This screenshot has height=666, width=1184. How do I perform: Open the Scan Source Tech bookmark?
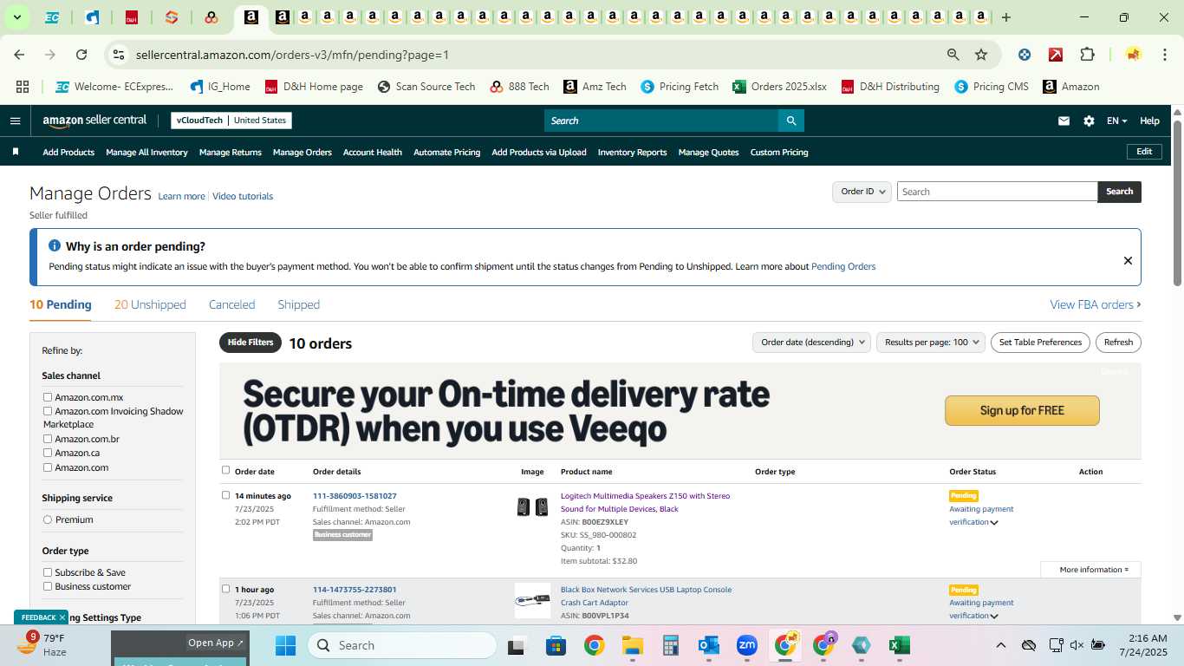[426, 87]
